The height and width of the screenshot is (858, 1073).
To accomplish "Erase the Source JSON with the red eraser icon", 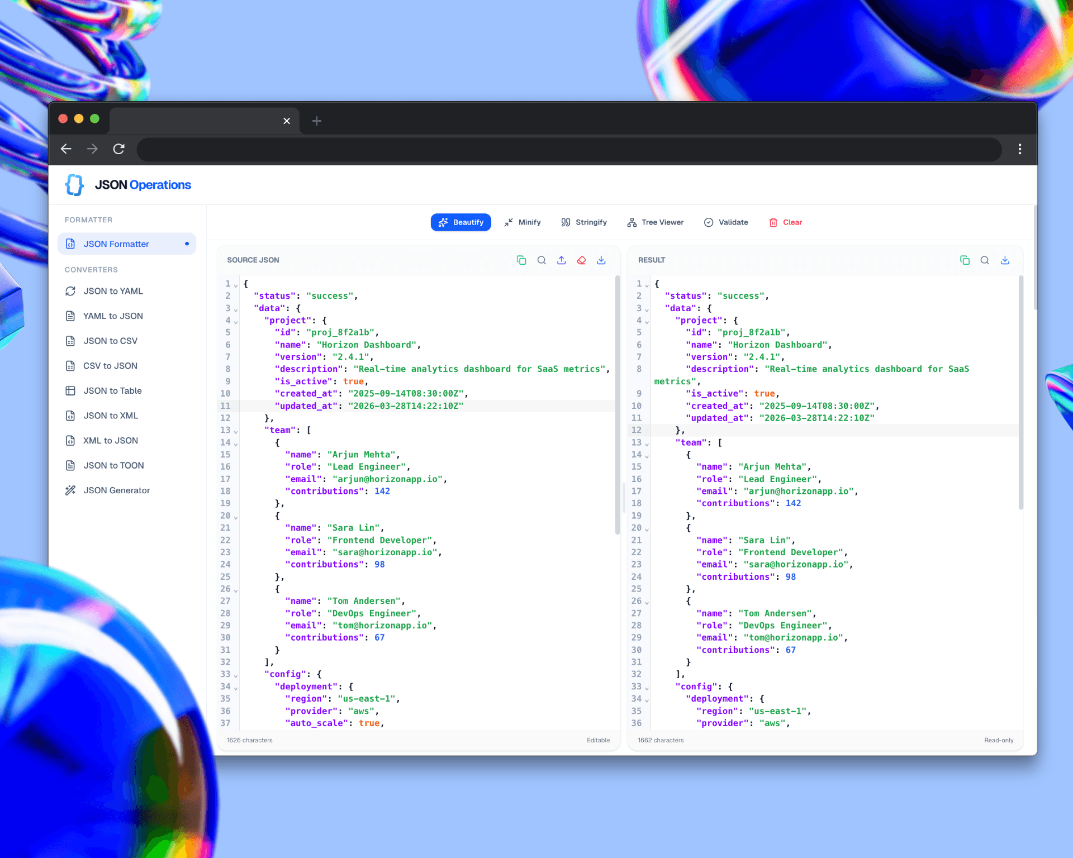I will 582,260.
